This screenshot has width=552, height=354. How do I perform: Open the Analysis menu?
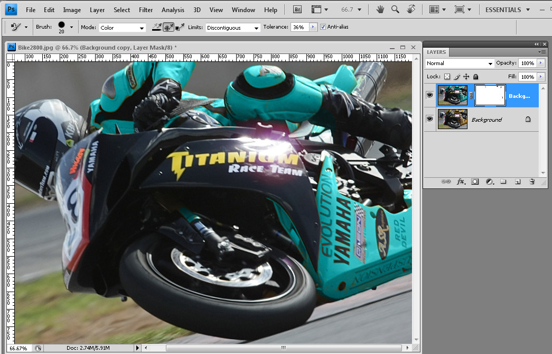(x=173, y=10)
